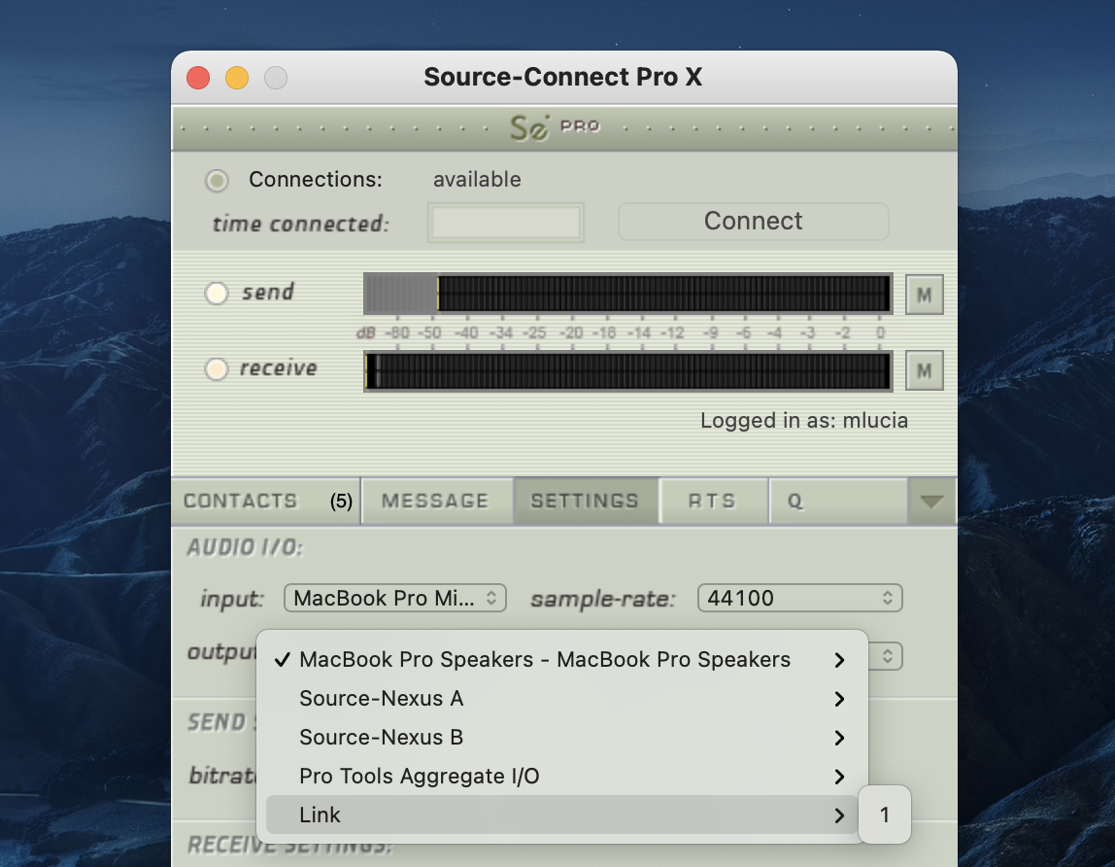The image size is (1115, 867).
Task: Toggle the Connections status indicator
Action: coord(217,181)
